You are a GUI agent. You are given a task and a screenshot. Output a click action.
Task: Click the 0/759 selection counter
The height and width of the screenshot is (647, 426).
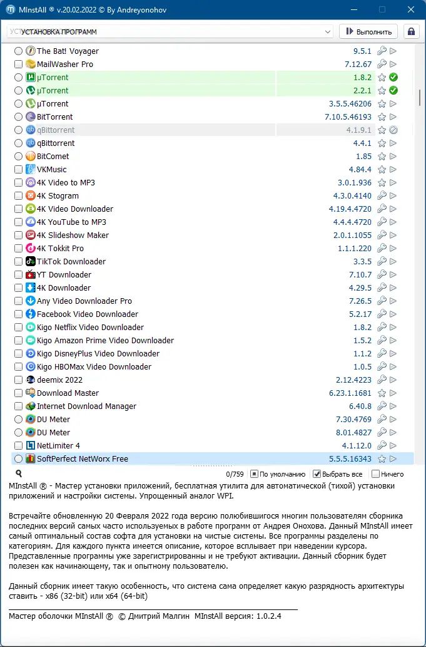coord(235,474)
